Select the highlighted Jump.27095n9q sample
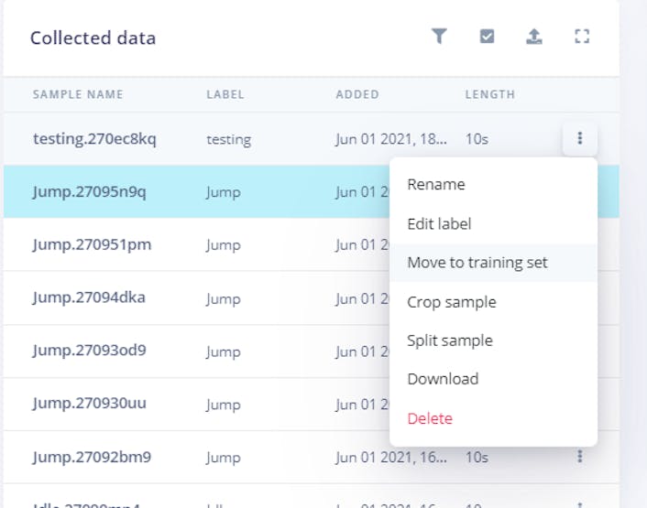Screen dimensions: 647x508 (89, 192)
